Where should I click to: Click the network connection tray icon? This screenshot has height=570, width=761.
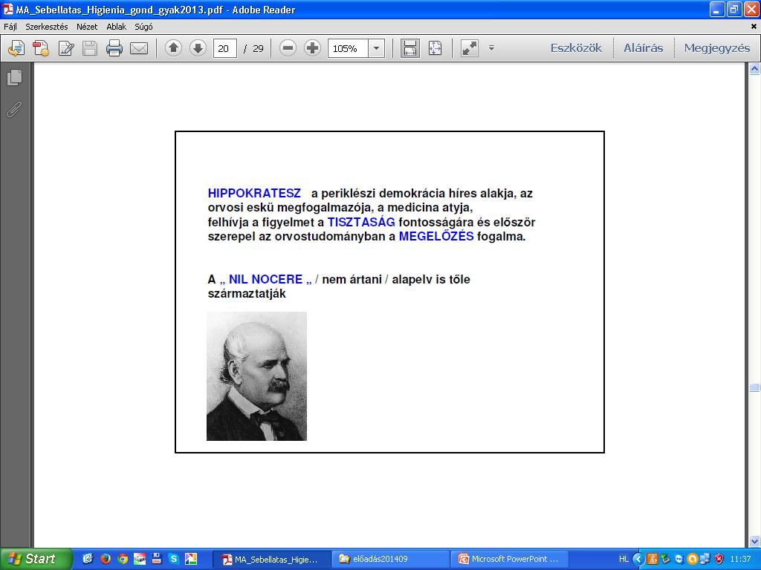coord(705,560)
